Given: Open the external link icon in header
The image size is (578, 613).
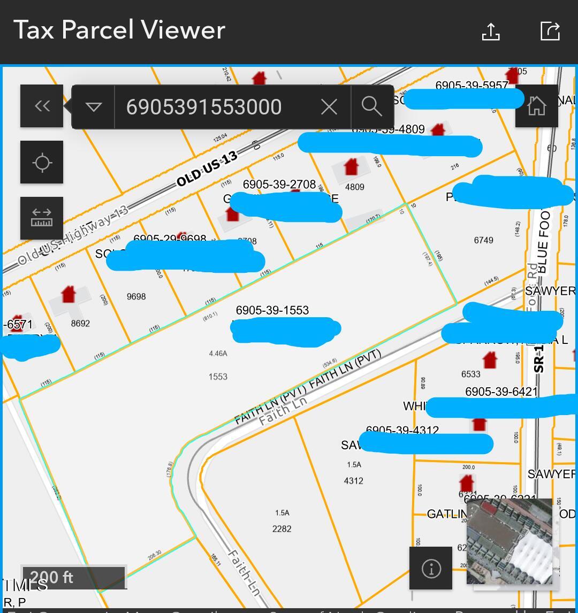Looking at the screenshot, I should click(550, 31).
